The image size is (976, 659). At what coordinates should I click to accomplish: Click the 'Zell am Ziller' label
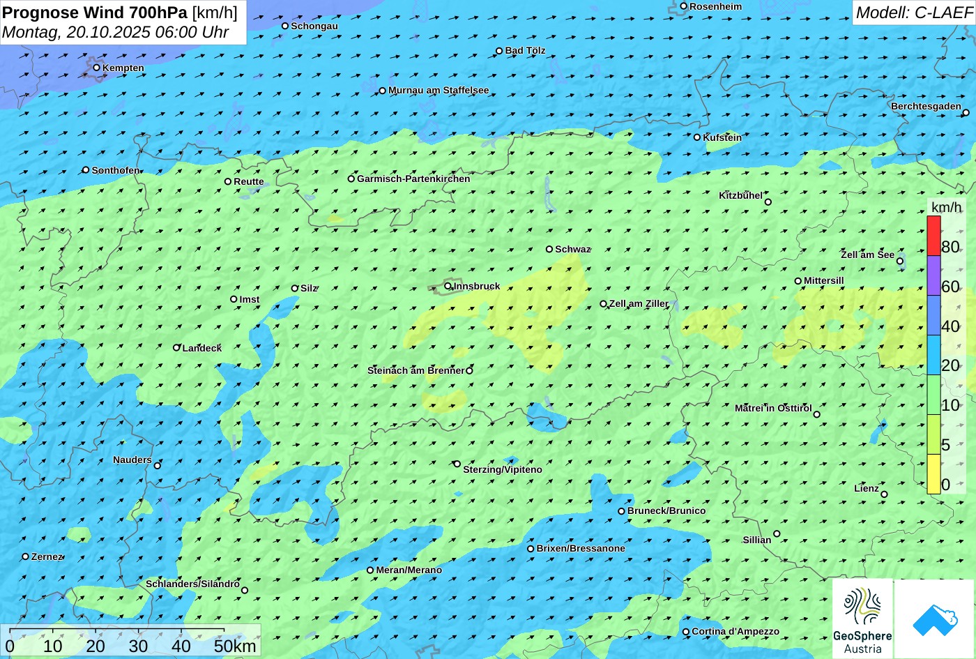pyautogui.click(x=639, y=303)
